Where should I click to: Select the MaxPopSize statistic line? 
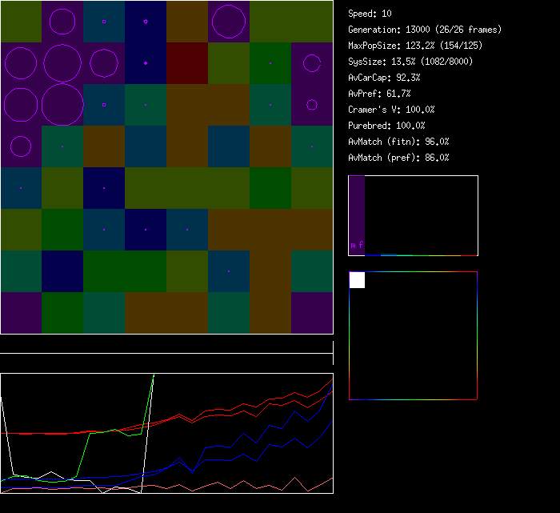pyautogui.click(x=415, y=46)
